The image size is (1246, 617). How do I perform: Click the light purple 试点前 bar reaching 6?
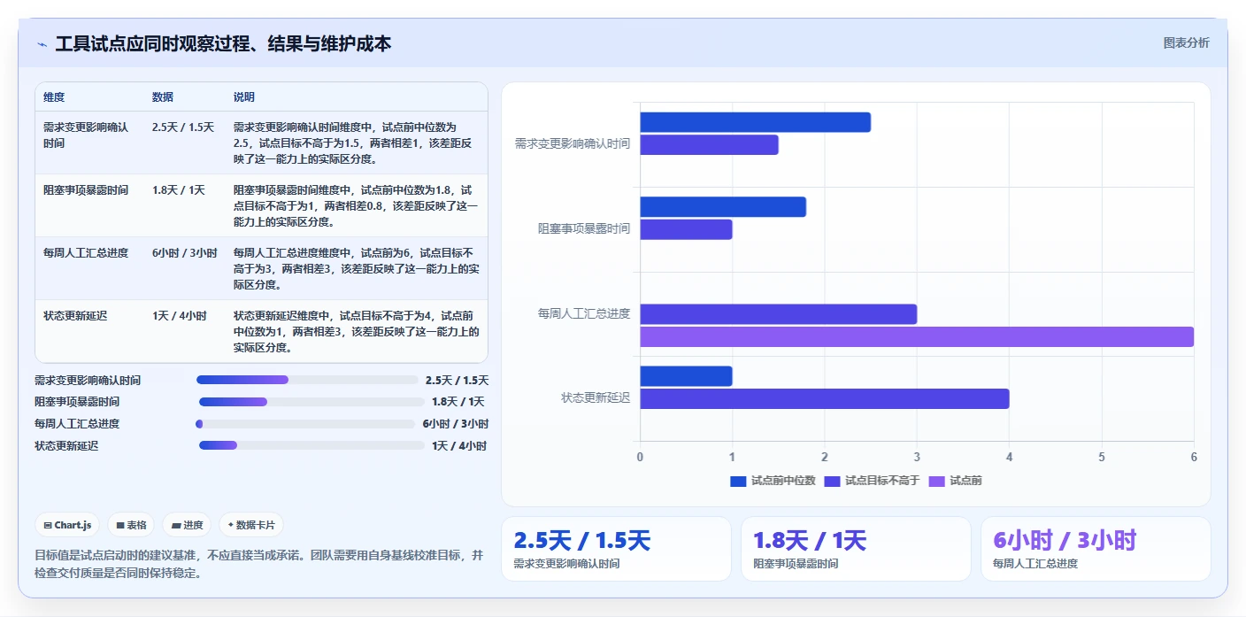(917, 336)
